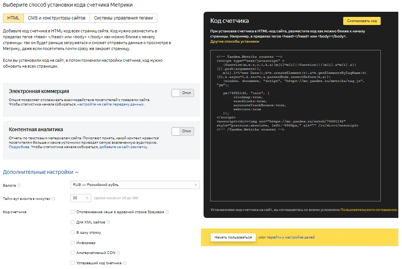Image resolution: width=402 pixels, height=269 pixels.
Task: Open the Пользовательского соглашения link
Action: tap(369, 210)
